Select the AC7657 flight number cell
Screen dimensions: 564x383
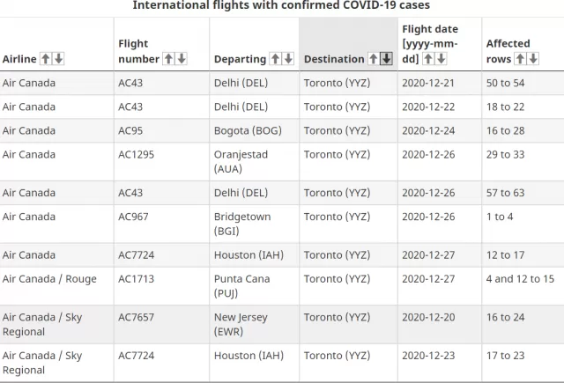click(161, 324)
